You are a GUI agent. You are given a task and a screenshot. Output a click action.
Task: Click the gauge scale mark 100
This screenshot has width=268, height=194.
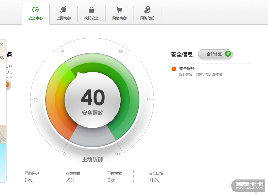118,154
